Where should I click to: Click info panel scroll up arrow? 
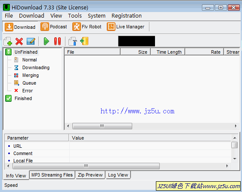(235, 138)
